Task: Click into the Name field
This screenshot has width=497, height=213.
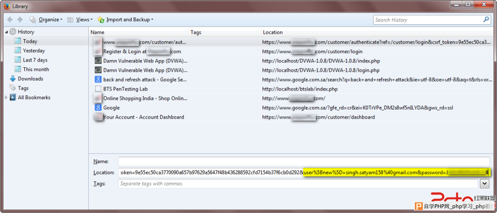Action: click(304, 161)
